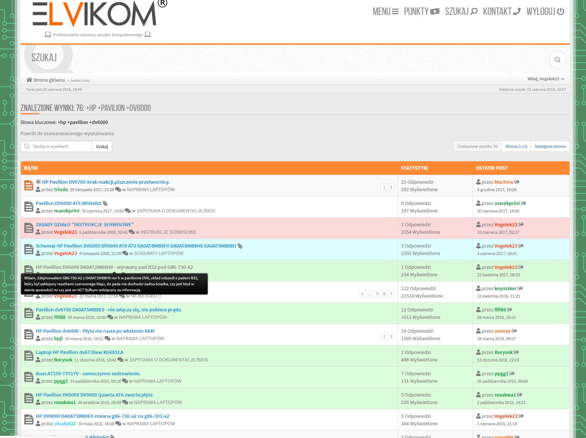Viewport: 586px width, 438px height.
Task: Open the PUNKTY menu item
Action: coord(422,12)
